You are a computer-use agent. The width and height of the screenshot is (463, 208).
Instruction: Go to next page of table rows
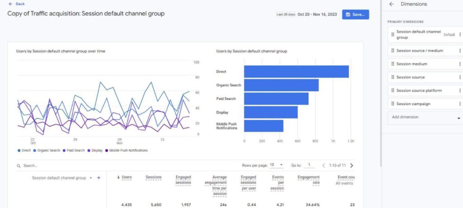click(x=352, y=166)
